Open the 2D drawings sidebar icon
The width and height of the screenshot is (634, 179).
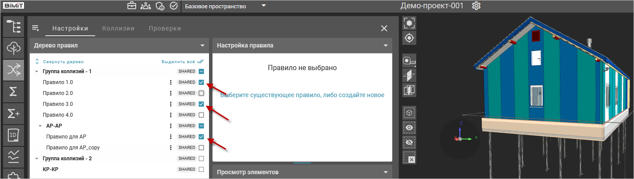(x=13, y=136)
